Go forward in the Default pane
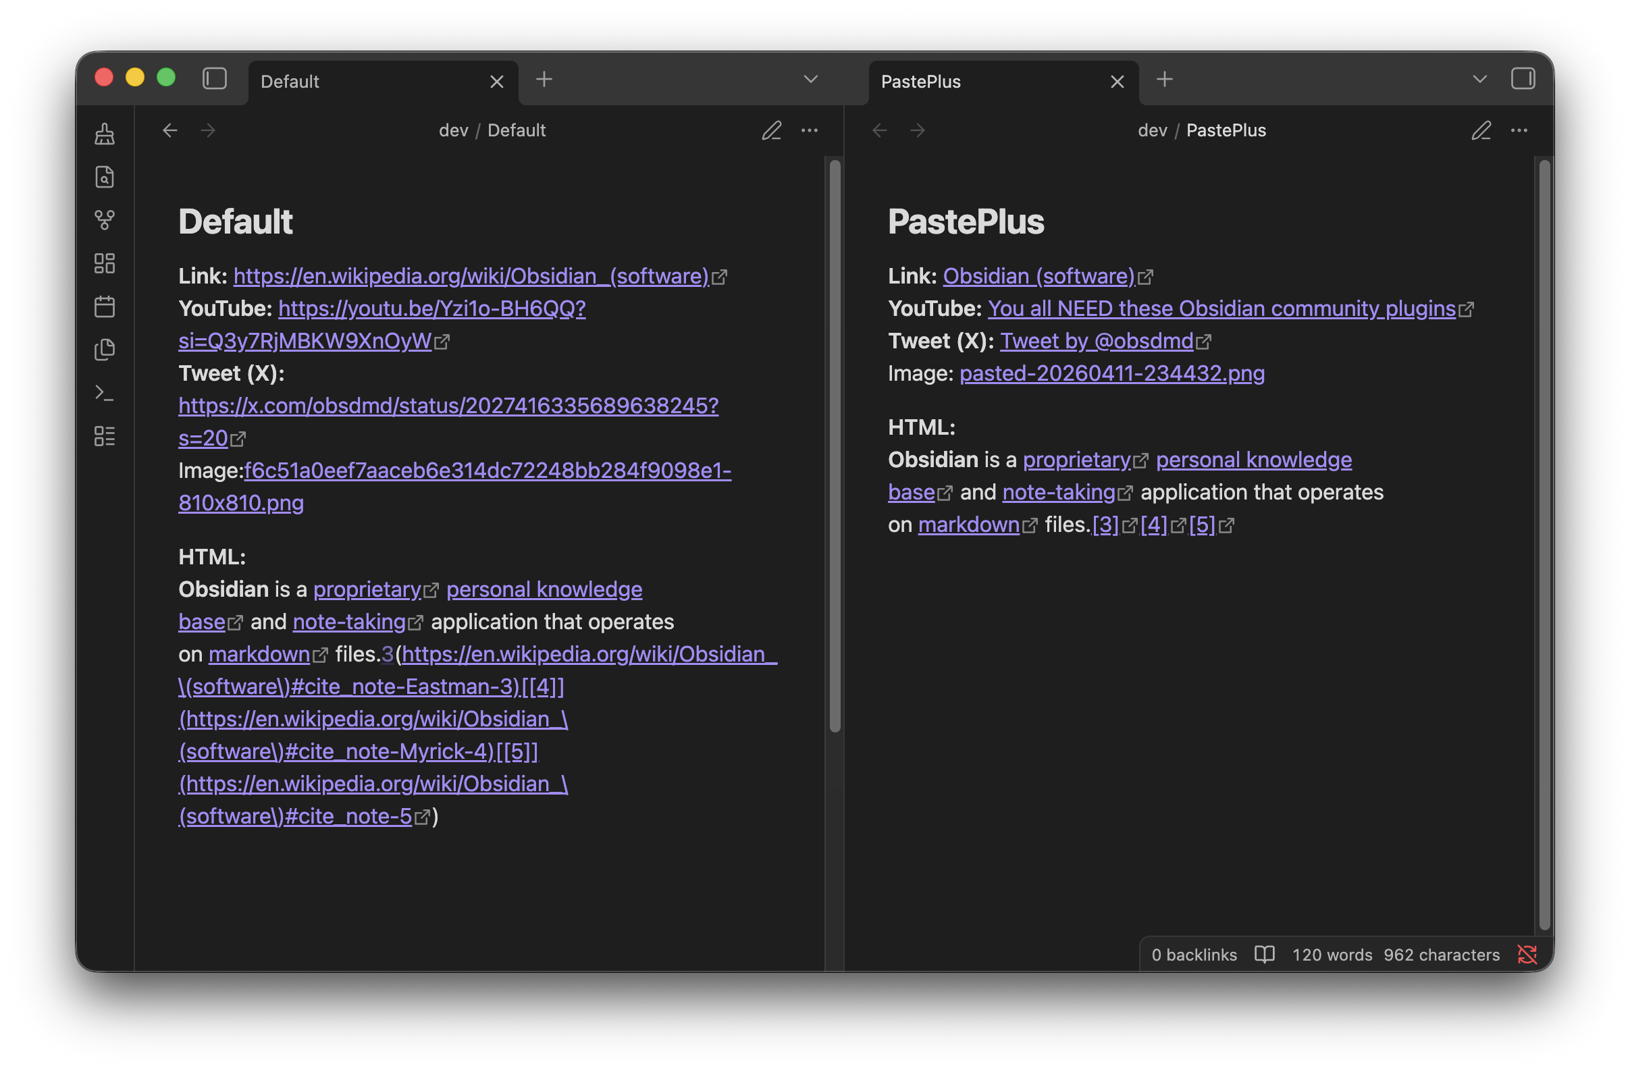This screenshot has width=1630, height=1072. (x=208, y=130)
